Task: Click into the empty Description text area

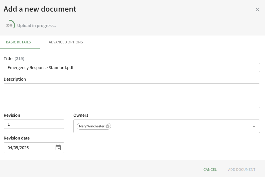Action: [132, 96]
